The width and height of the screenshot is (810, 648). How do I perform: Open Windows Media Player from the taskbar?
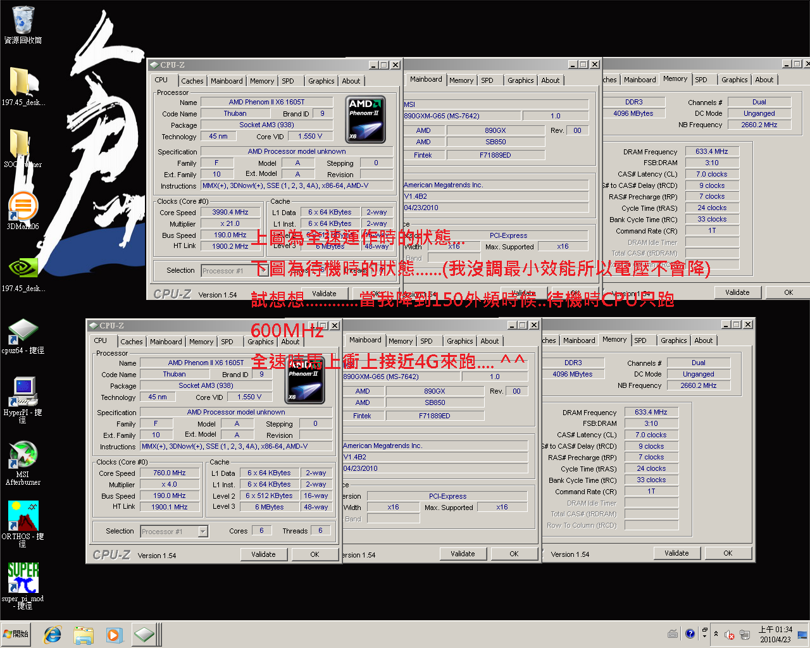[x=113, y=634]
